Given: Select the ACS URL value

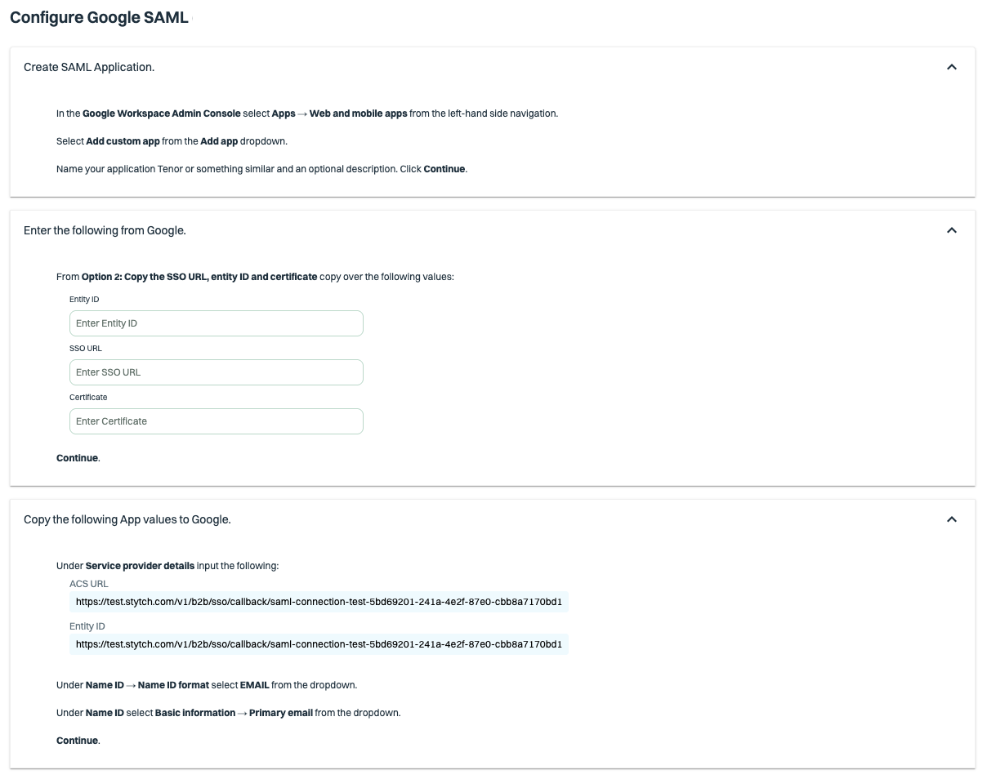Looking at the screenshot, I should (x=319, y=602).
